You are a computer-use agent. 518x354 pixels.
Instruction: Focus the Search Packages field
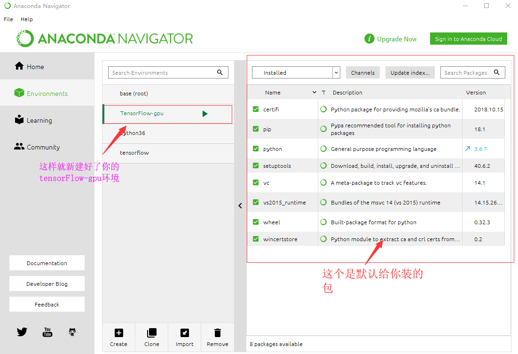pyautogui.click(x=473, y=72)
